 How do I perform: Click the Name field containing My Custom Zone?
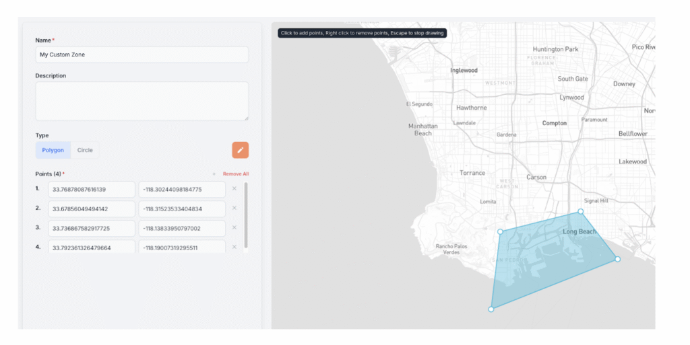[x=142, y=54]
